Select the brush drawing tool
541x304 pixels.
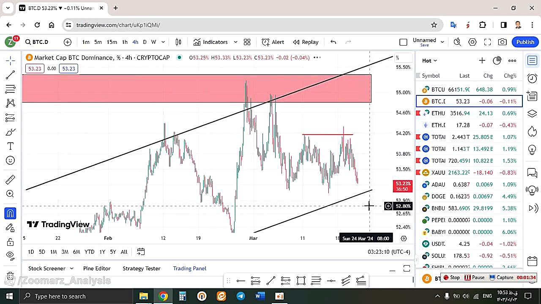click(11, 132)
